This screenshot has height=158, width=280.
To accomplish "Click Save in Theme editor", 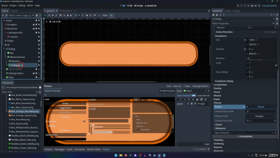I will coord(169,86).
